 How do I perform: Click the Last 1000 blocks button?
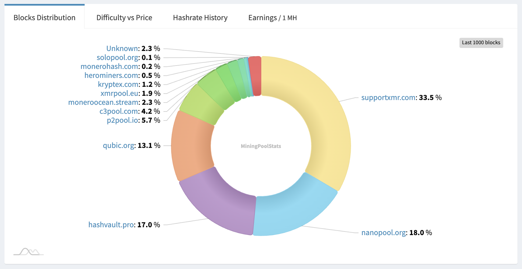[481, 43]
